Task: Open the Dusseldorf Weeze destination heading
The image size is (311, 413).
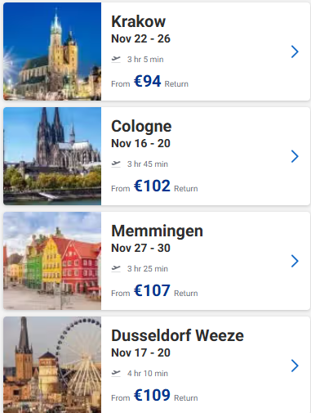Action: (x=177, y=335)
